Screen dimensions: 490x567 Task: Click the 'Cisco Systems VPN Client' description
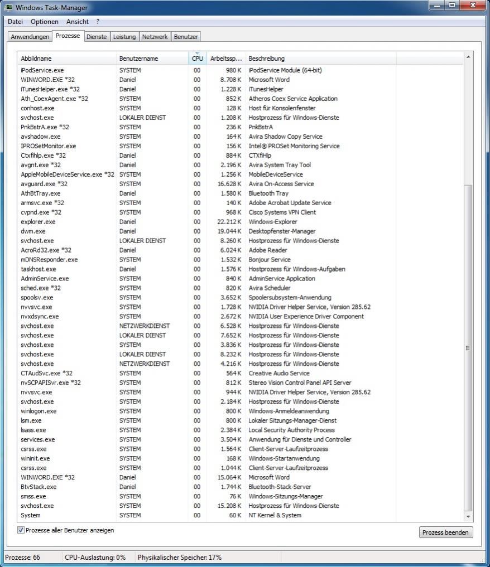[x=282, y=212]
